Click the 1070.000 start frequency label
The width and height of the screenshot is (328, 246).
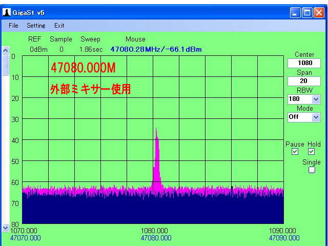[x=24, y=231]
